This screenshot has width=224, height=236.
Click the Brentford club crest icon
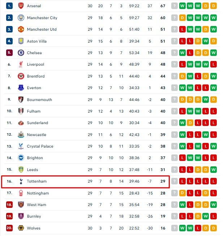21,76
